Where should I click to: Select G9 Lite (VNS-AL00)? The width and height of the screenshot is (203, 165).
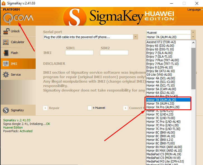click(168, 75)
